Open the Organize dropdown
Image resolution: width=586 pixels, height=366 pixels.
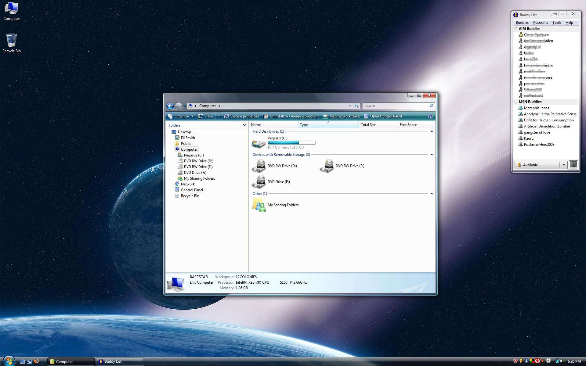click(x=181, y=116)
